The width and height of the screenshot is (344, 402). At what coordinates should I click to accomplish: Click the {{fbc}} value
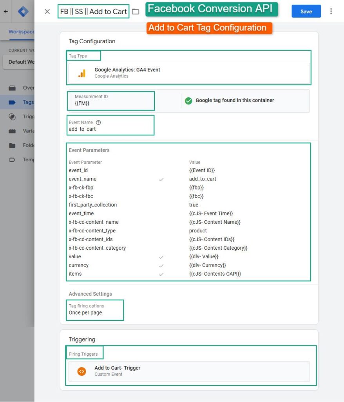click(x=196, y=196)
